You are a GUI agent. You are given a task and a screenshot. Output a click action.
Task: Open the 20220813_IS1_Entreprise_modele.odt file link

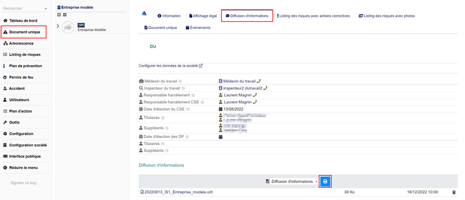(x=179, y=192)
